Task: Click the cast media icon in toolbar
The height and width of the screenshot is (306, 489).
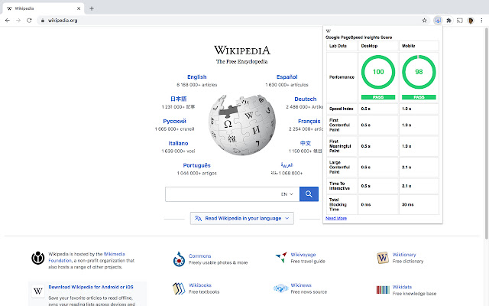Action: click(x=460, y=21)
